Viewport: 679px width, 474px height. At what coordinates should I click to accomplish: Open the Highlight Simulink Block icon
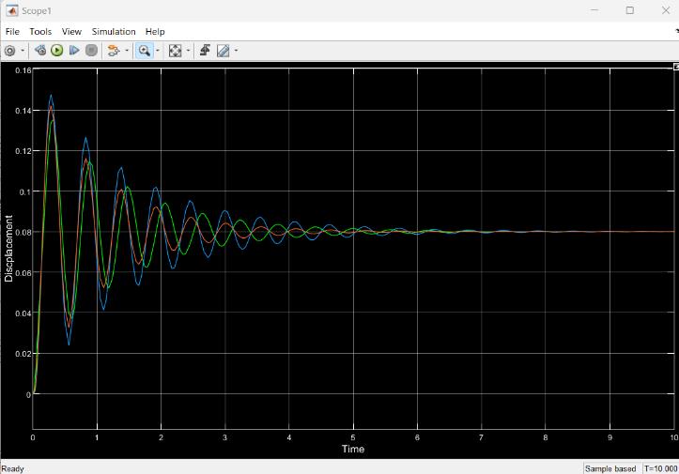click(x=114, y=51)
